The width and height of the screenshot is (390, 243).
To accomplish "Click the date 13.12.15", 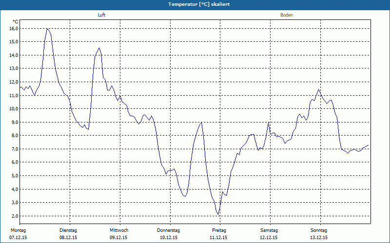I will click(x=319, y=238).
